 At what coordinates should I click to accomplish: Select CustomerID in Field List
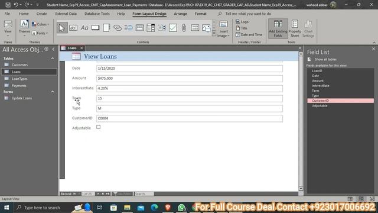(340, 101)
